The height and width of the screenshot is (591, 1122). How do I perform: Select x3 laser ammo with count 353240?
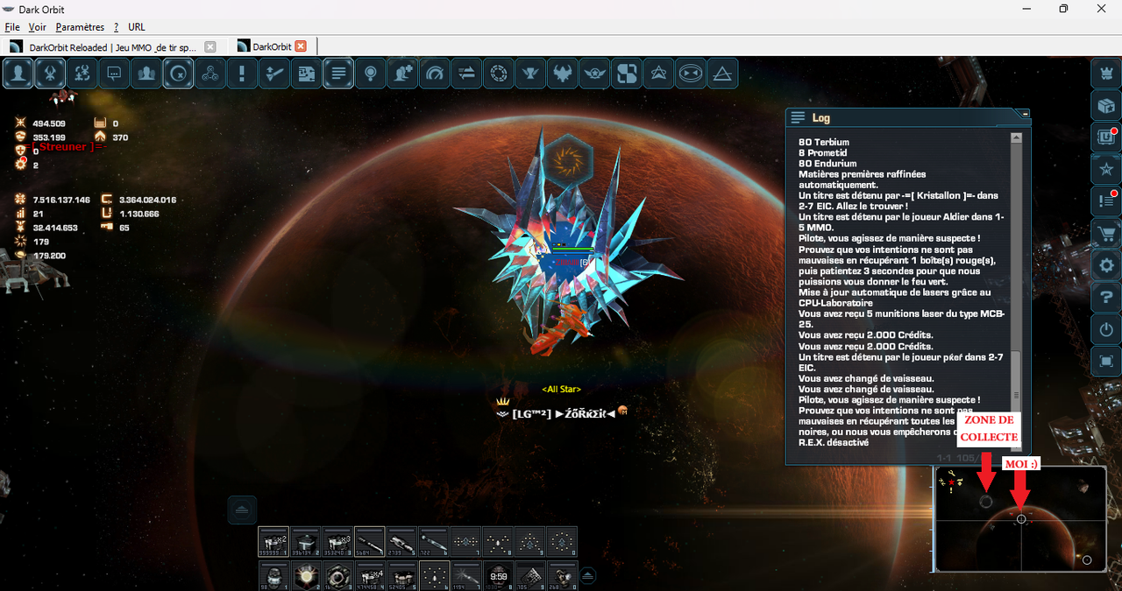337,542
